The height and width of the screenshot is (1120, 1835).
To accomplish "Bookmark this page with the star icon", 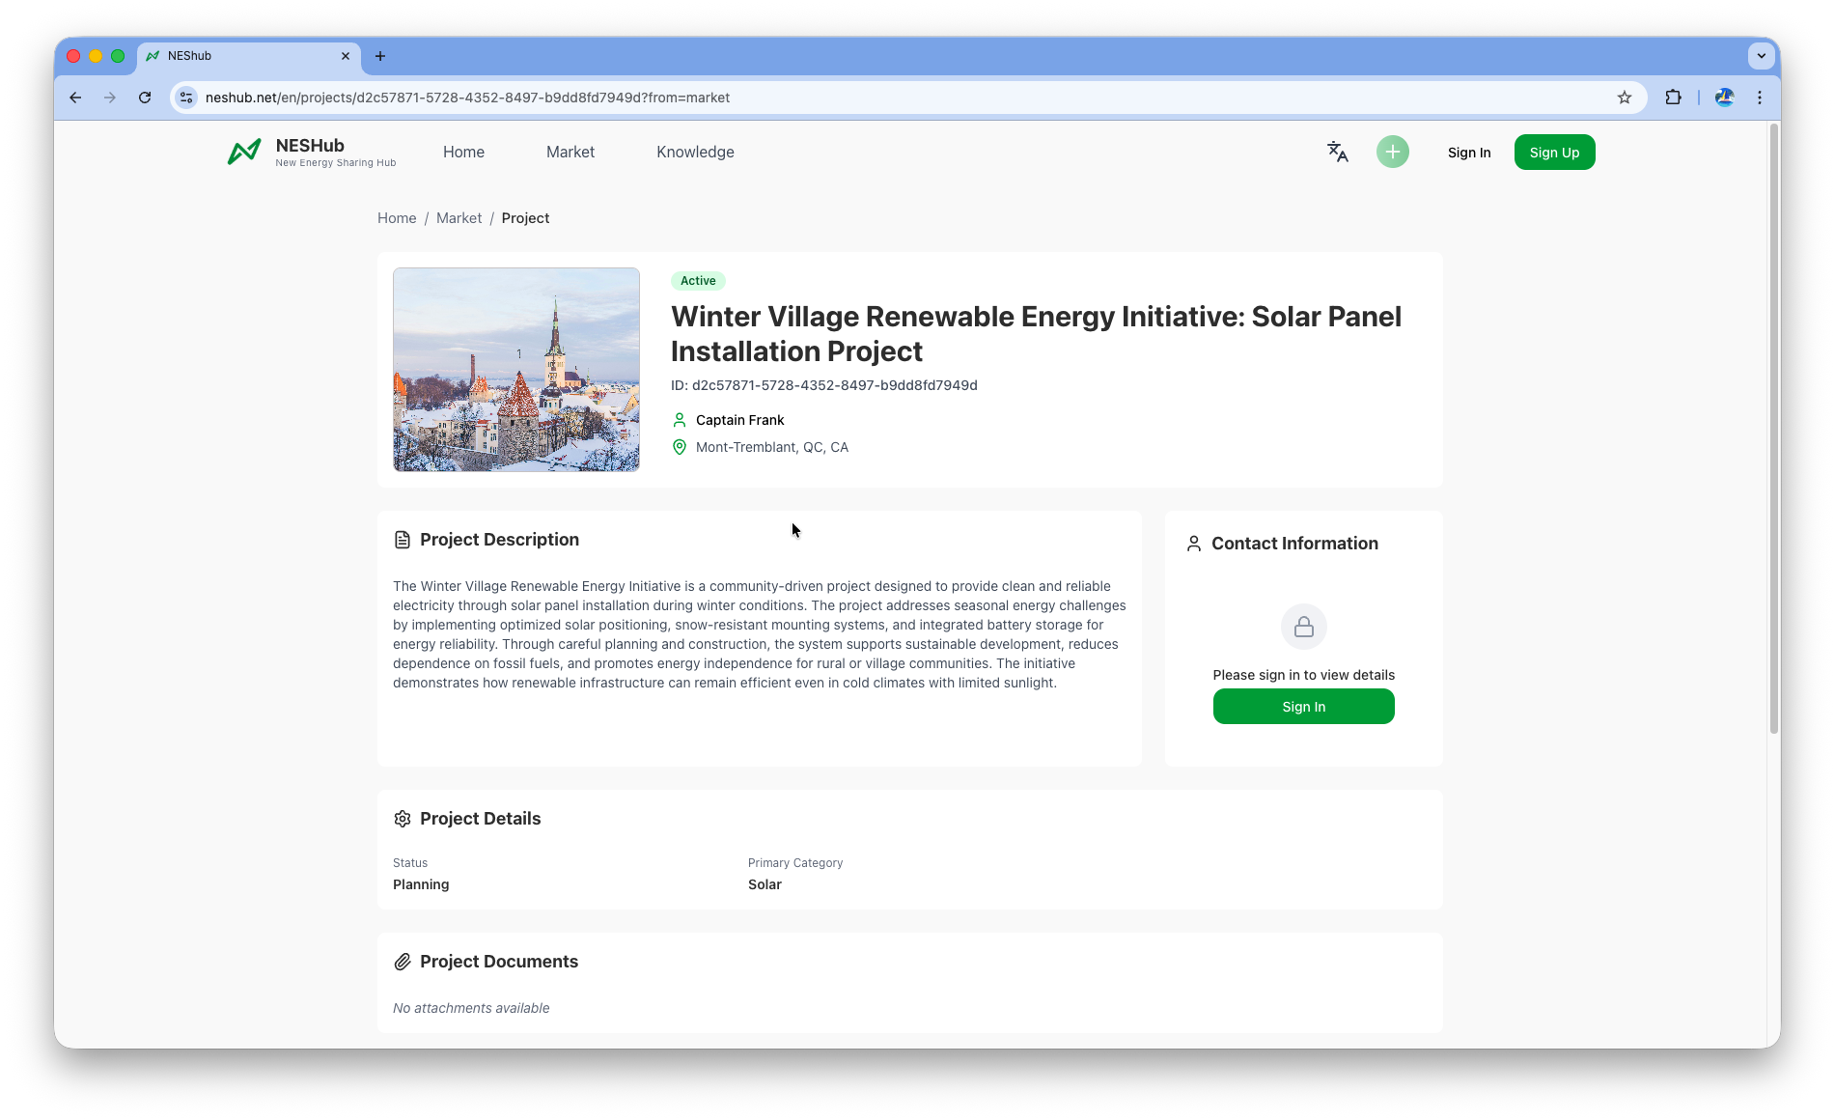I will [x=1625, y=98].
